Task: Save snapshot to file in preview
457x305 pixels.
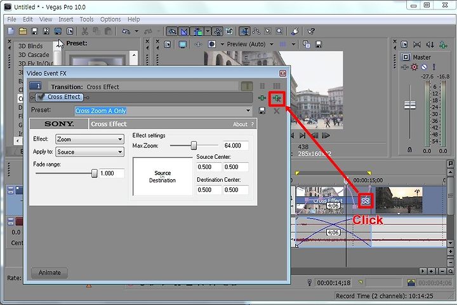Action: (319, 44)
